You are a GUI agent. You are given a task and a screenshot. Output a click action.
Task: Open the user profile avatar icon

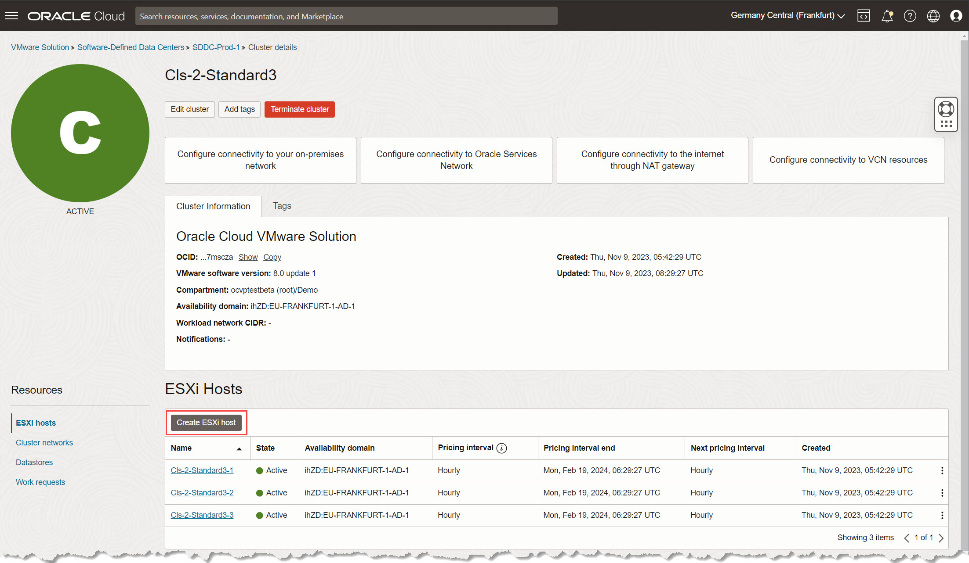click(x=956, y=16)
